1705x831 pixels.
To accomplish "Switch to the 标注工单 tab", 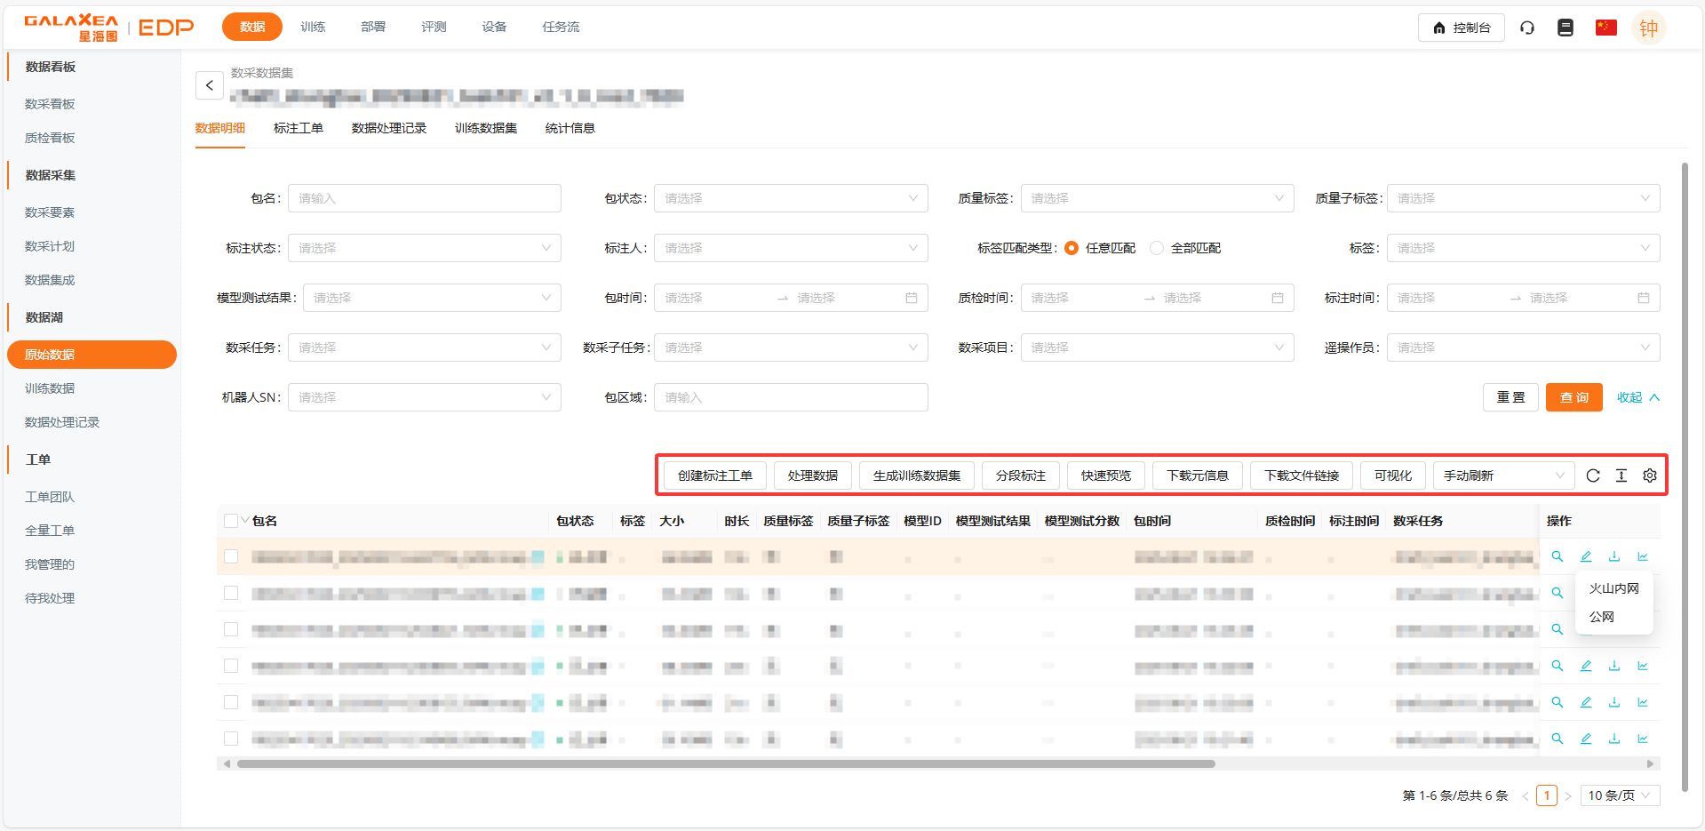I will tap(298, 128).
